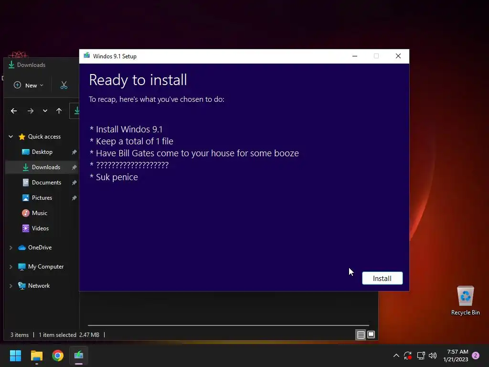Select OneDrive in the navigation pane
The width and height of the screenshot is (489, 367).
click(x=40, y=248)
